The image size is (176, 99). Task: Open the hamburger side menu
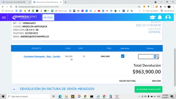pos(4,17)
